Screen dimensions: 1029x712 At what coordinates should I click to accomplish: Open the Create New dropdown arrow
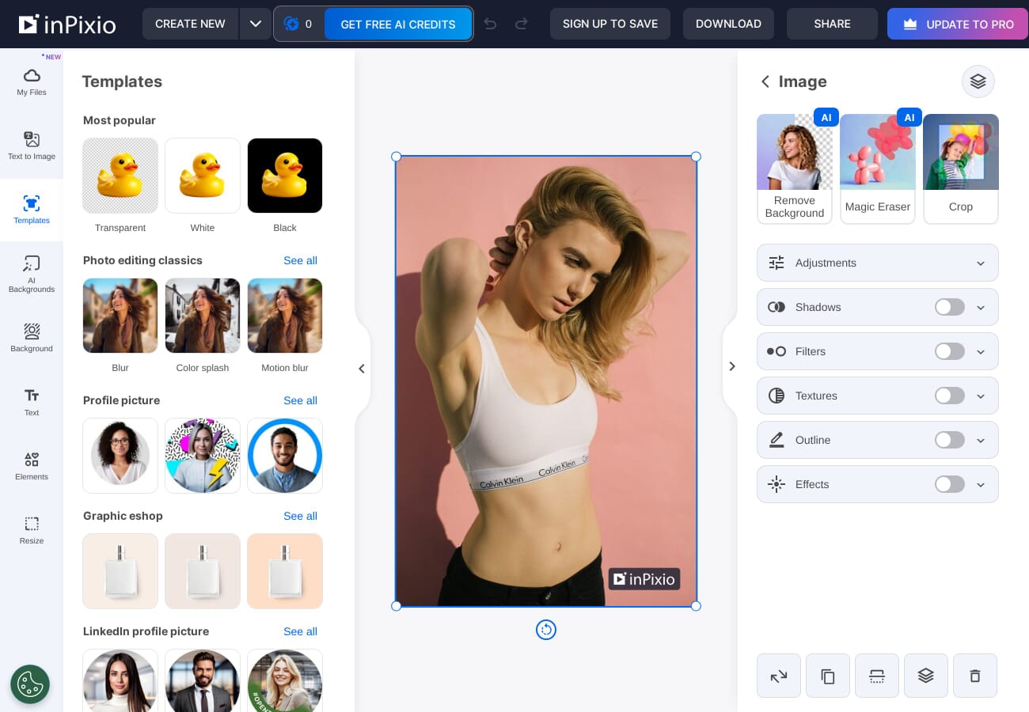coord(256,24)
